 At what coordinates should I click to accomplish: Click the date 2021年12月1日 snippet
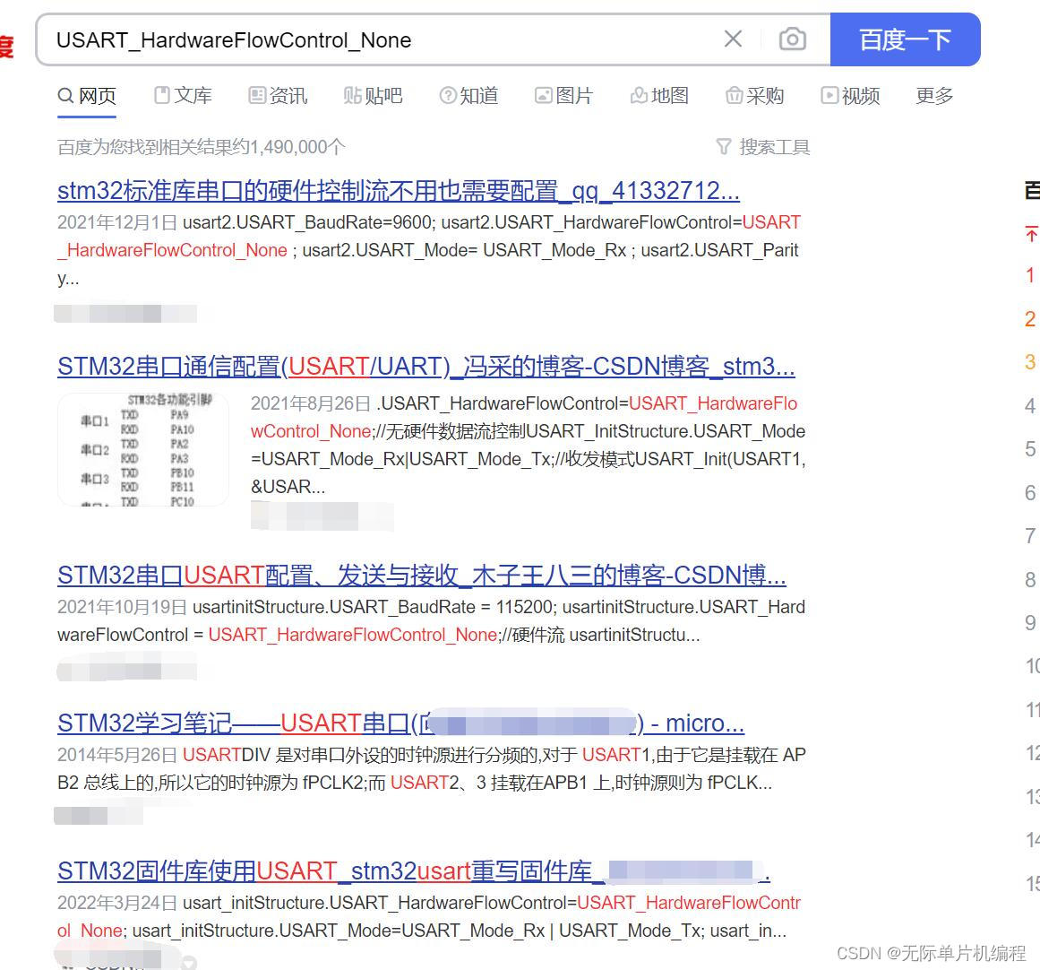(x=117, y=222)
